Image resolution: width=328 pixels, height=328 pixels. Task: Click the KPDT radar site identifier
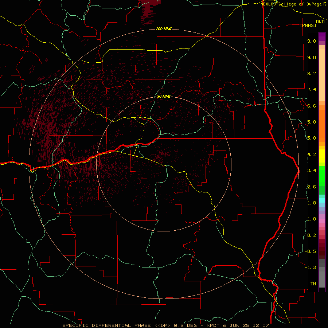(x=213, y=325)
